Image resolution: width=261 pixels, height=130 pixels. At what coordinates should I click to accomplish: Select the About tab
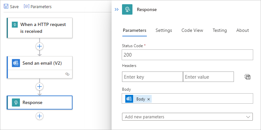click(242, 30)
